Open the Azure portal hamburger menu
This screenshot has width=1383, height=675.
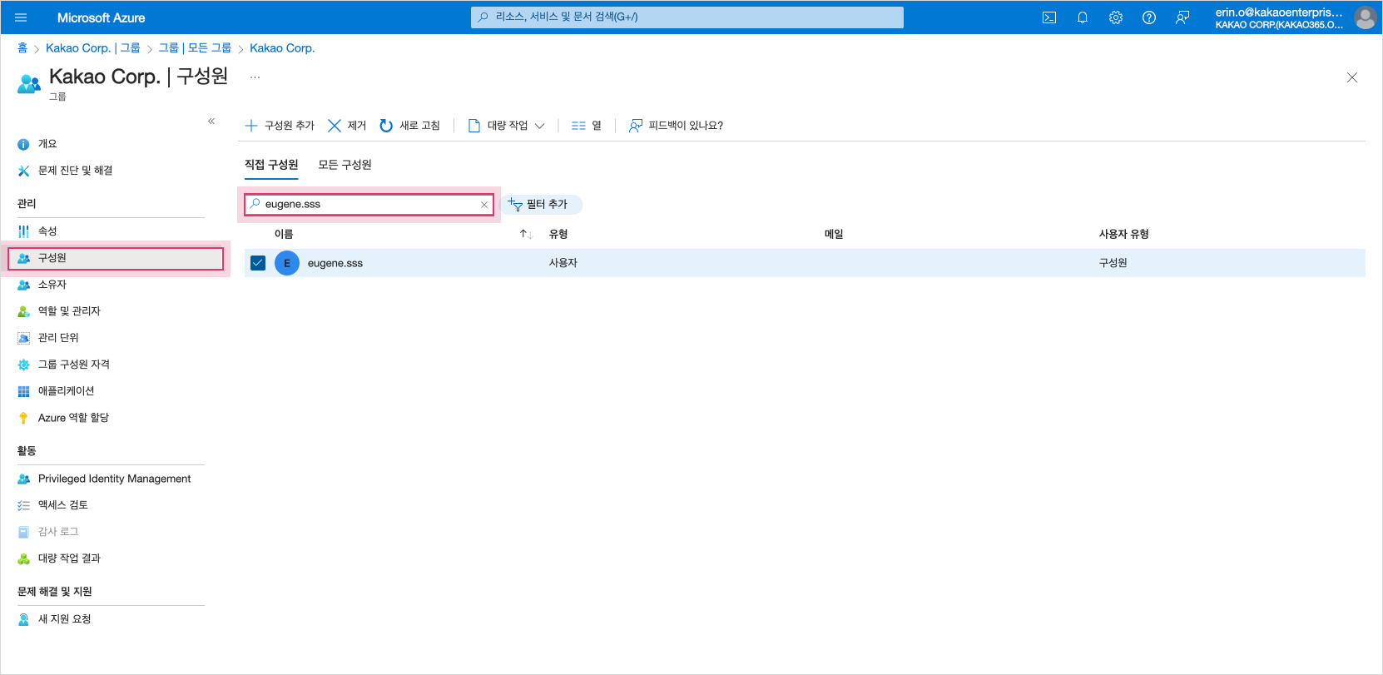[21, 17]
